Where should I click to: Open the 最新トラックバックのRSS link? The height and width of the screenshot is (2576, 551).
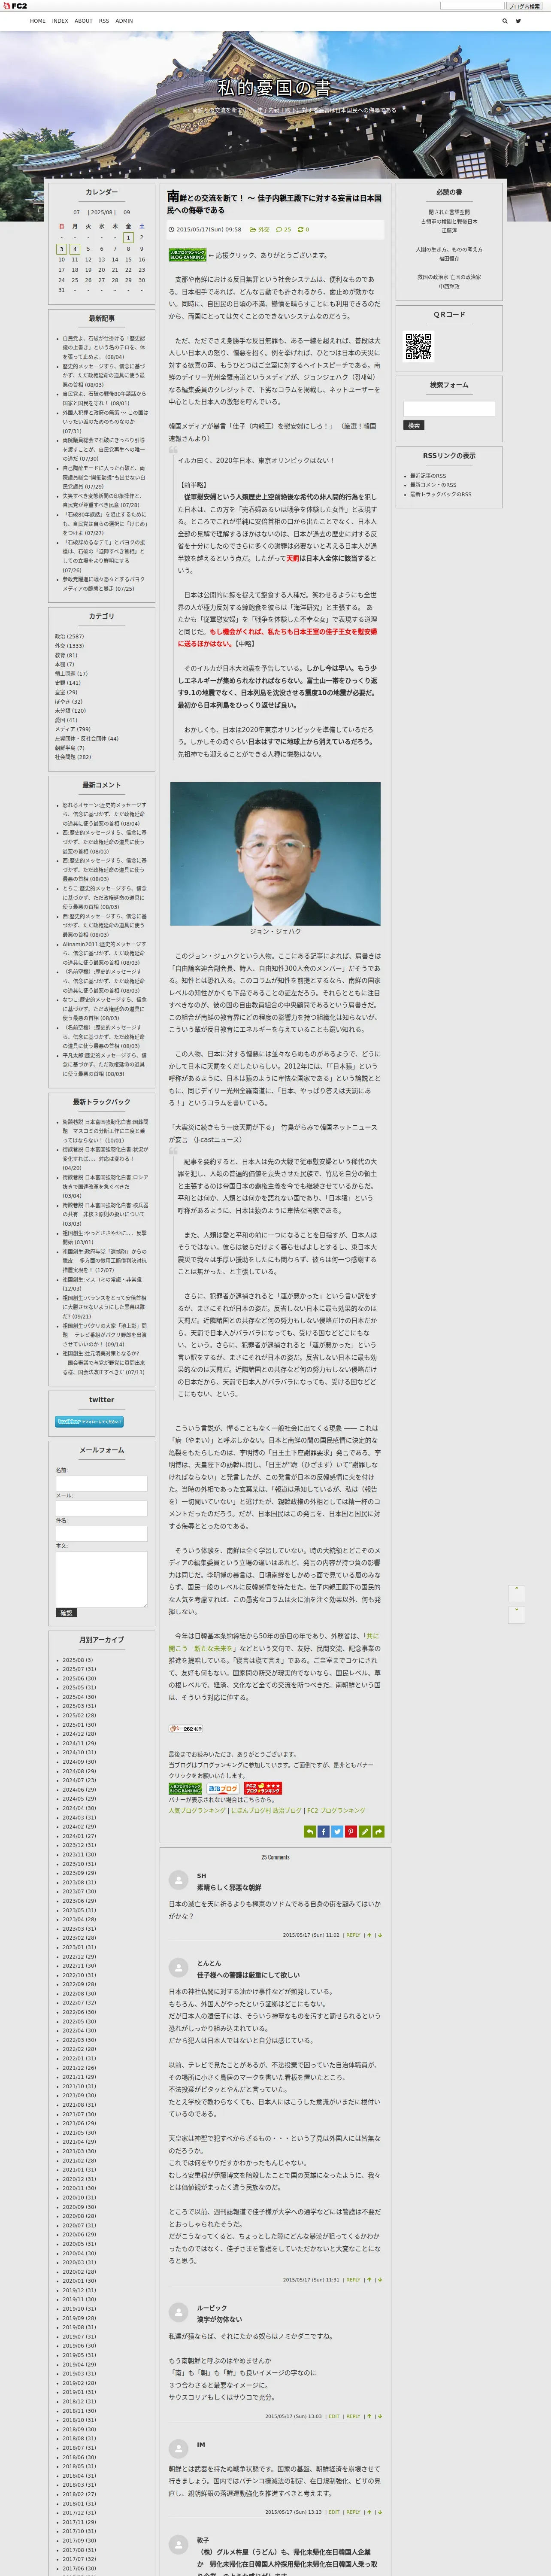click(441, 494)
